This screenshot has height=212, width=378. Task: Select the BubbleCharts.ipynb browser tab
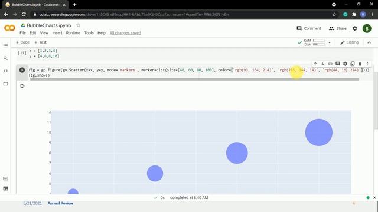(x=35, y=5)
